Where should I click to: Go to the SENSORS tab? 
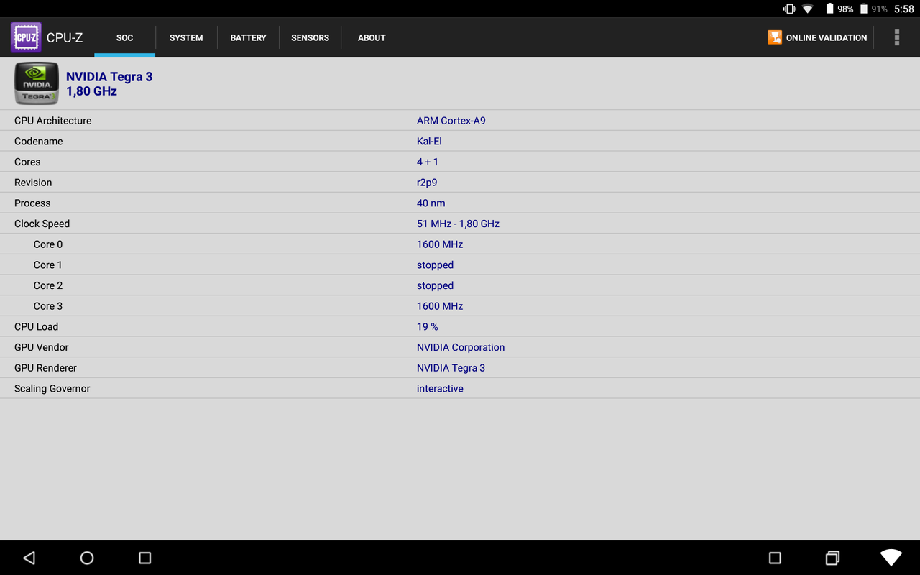pyautogui.click(x=310, y=37)
